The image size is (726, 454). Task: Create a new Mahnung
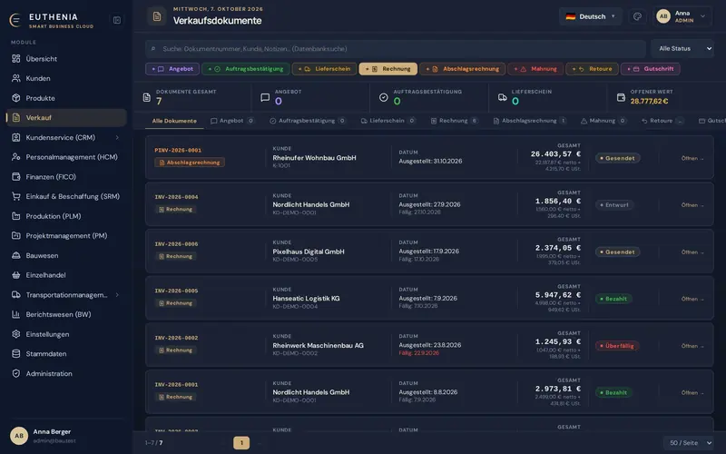click(535, 69)
